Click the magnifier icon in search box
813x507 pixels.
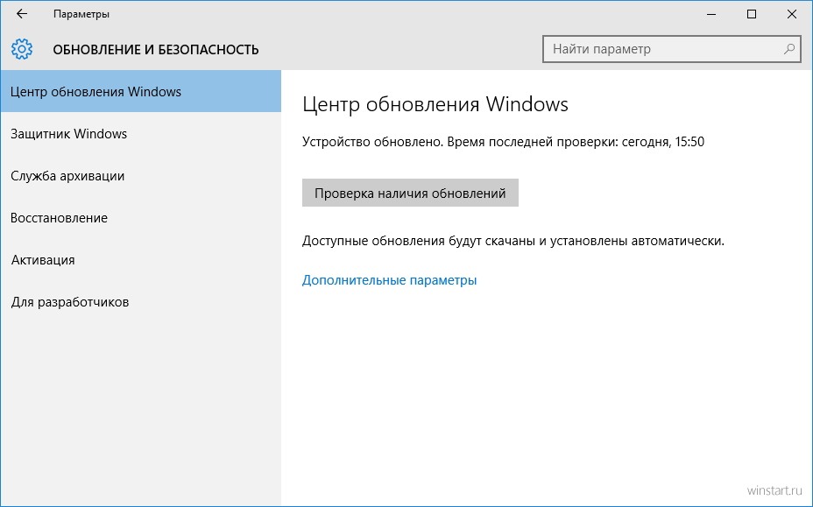tap(789, 49)
